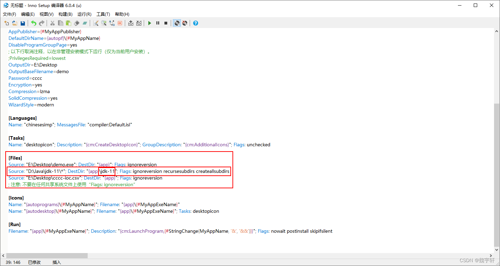Paste from the clipboard
500x266 pixels.
tap(68, 23)
